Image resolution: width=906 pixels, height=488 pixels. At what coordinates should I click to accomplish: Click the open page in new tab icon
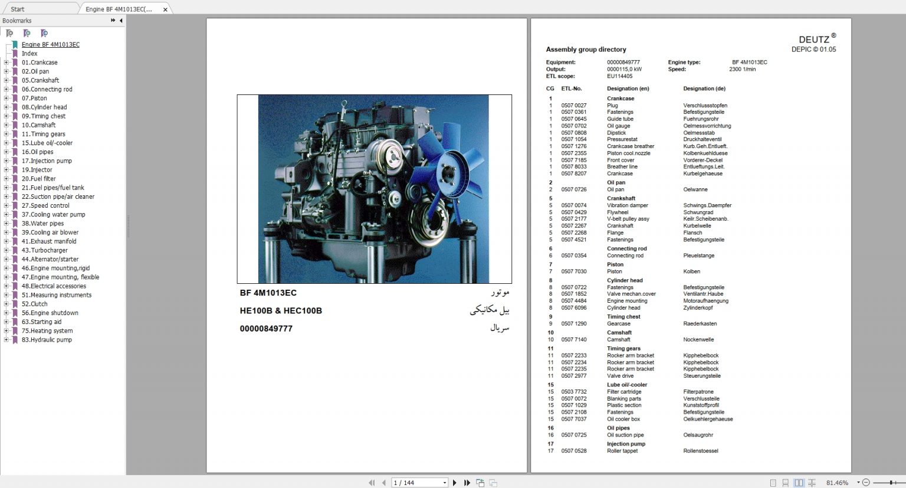point(480,482)
